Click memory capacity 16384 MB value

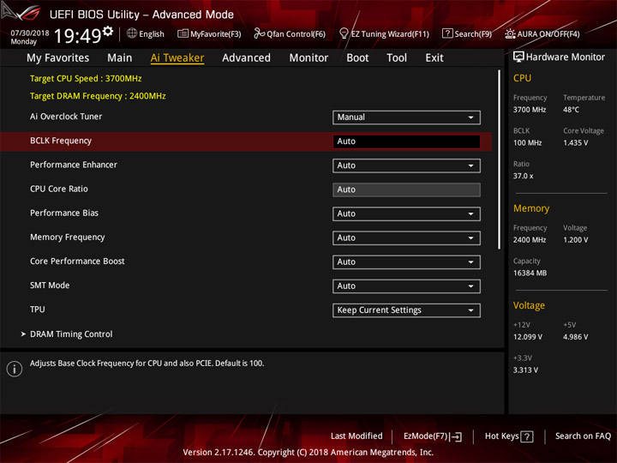[x=530, y=273]
